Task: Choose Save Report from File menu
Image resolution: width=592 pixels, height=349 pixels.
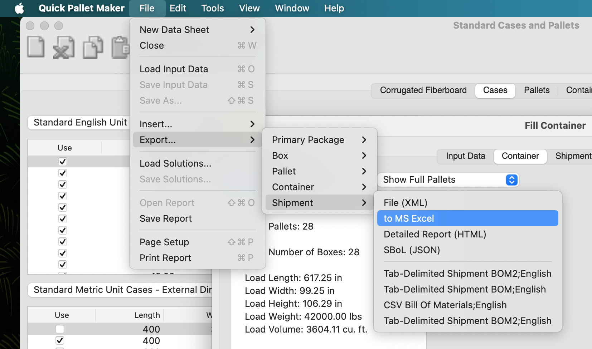Action: [198, 218]
